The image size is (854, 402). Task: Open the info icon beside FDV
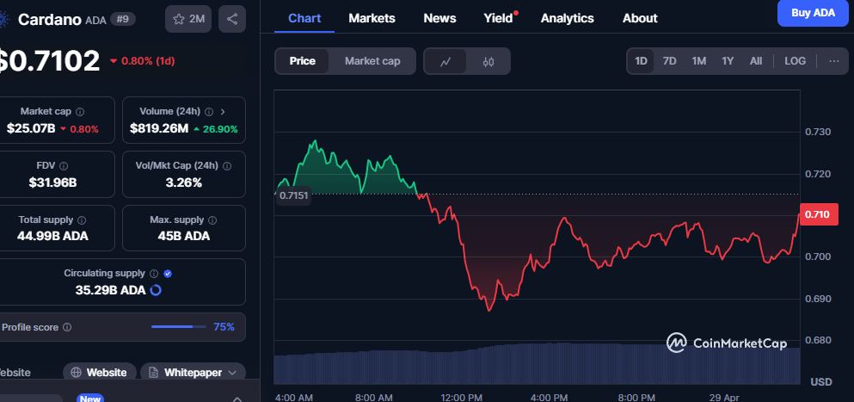click(64, 166)
